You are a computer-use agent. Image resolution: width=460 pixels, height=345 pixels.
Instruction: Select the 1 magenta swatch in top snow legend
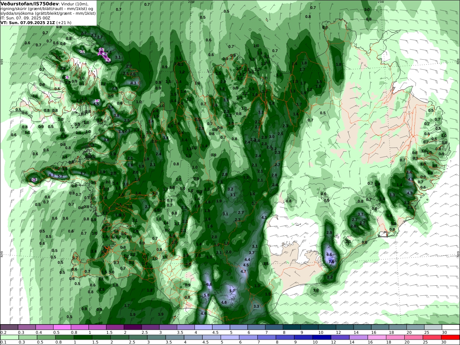97,327
